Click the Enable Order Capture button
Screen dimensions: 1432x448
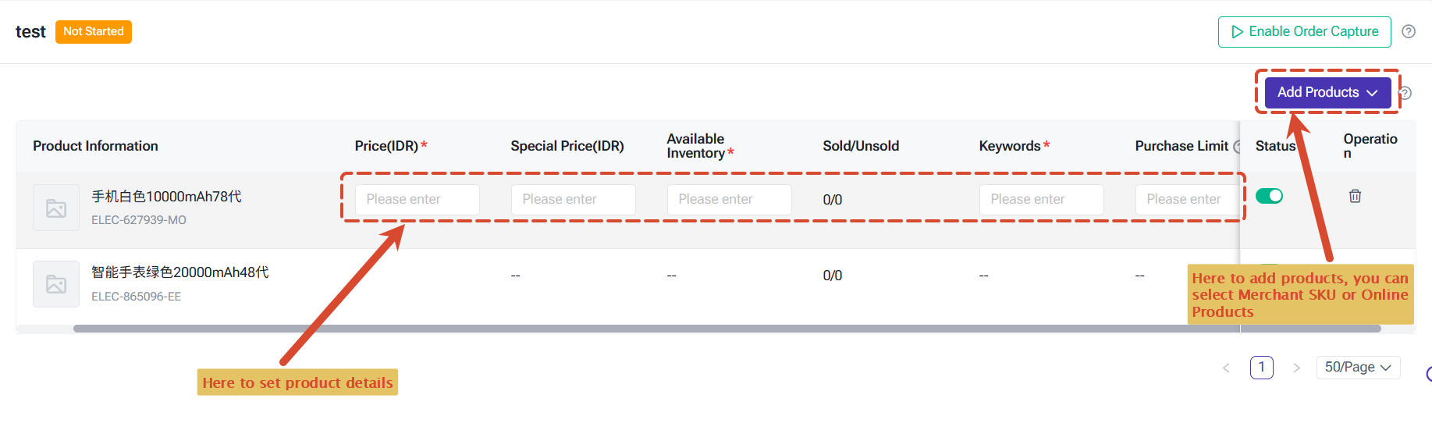tap(1305, 32)
